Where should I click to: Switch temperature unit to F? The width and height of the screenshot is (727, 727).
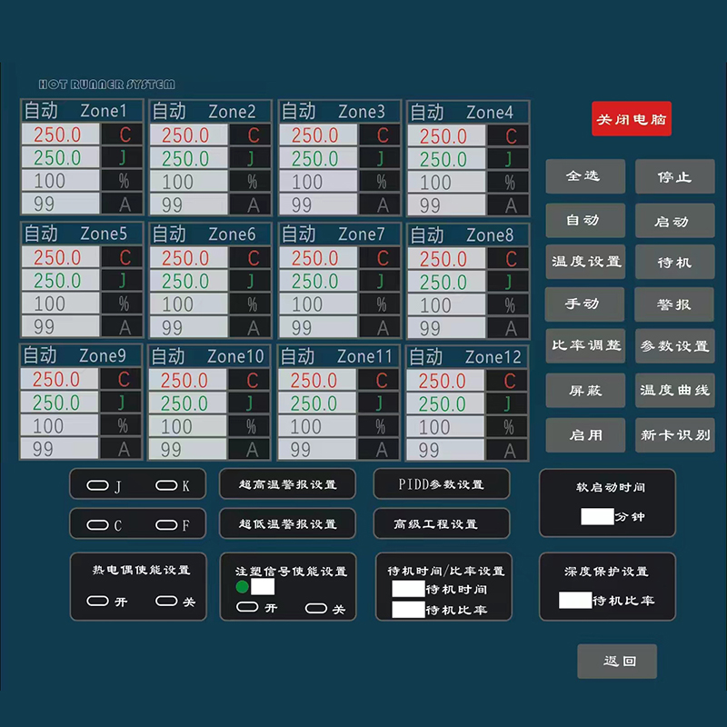pos(166,524)
